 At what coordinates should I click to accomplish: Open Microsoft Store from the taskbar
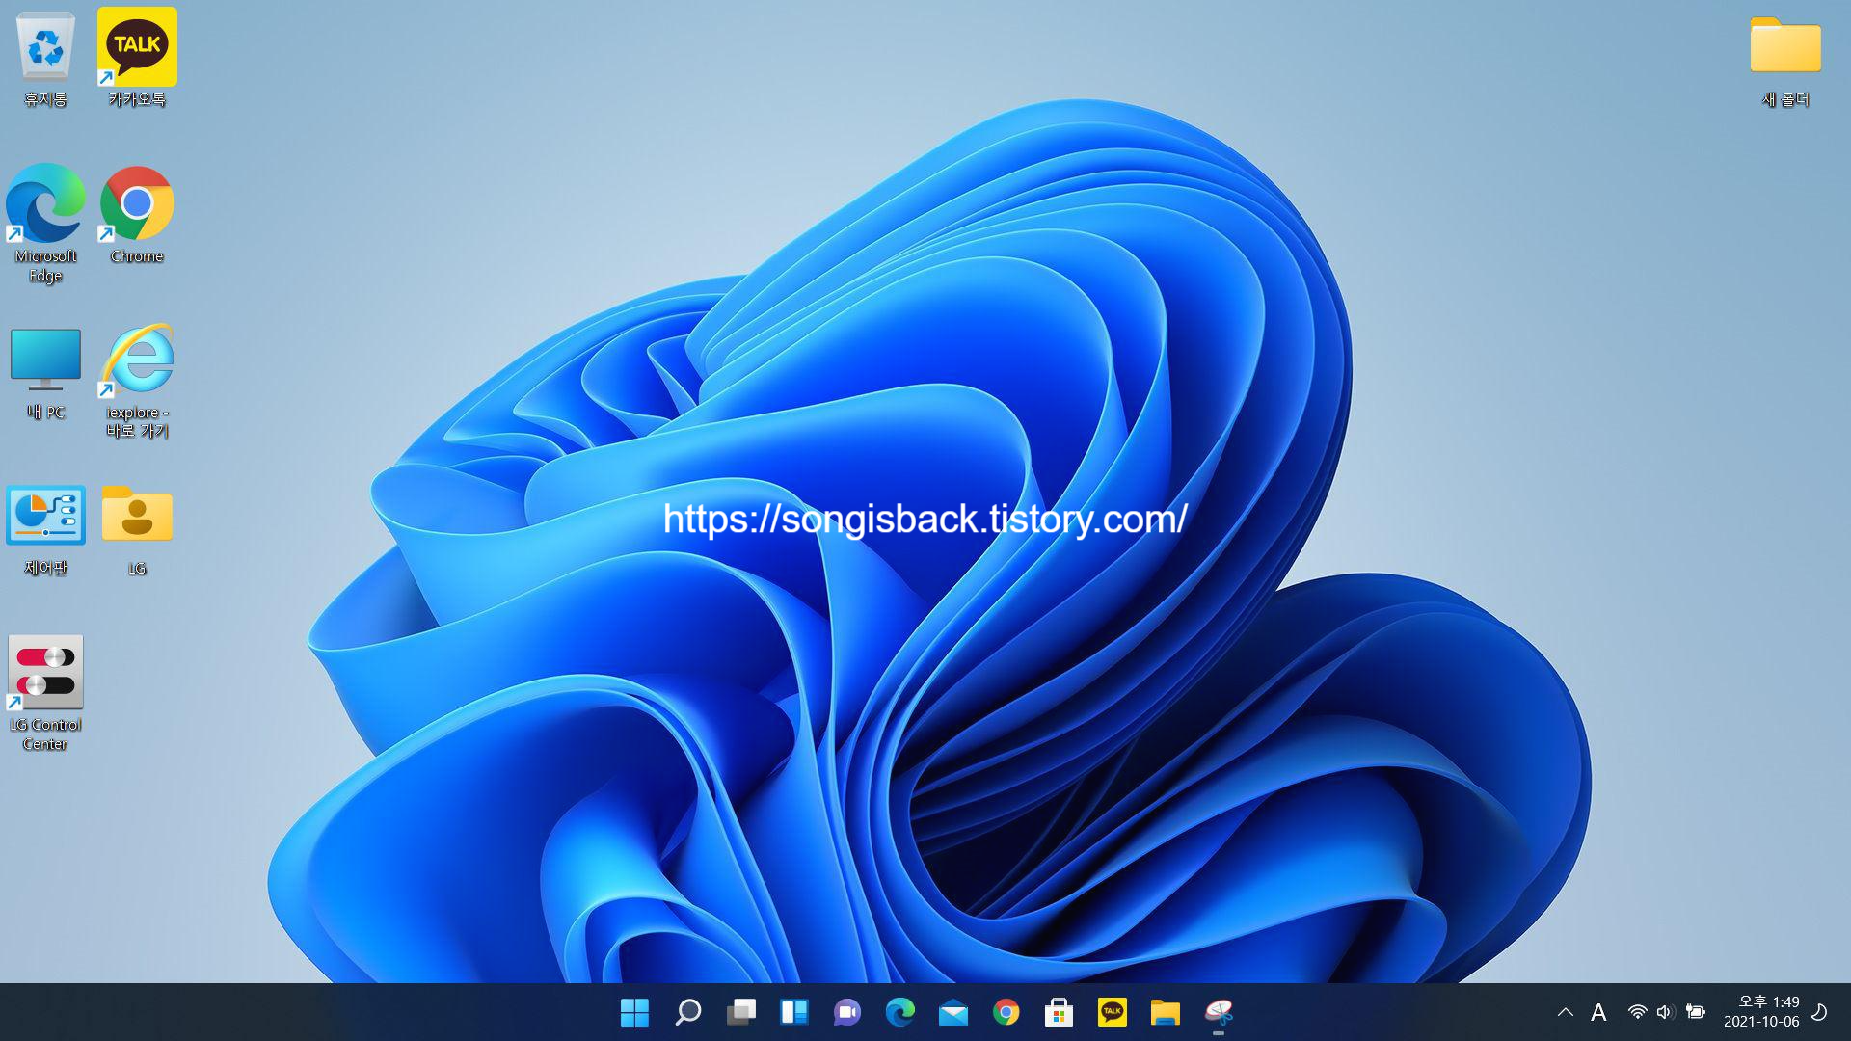(x=1059, y=1012)
